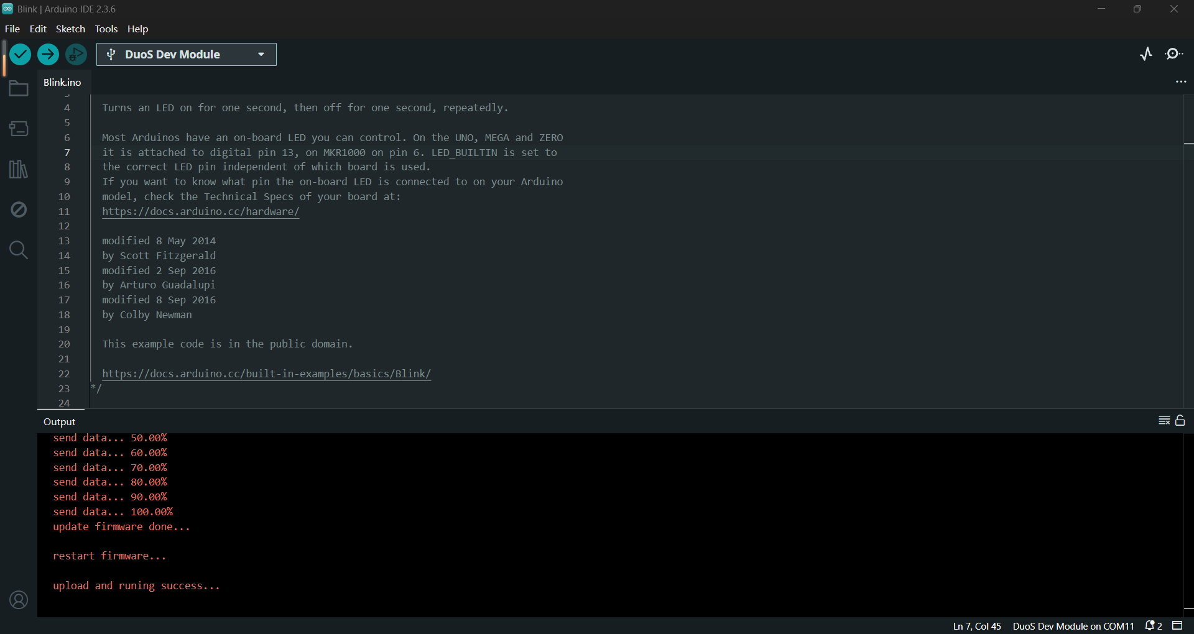This screenshot has height=634, width=1194.
Task: Start debugging with the debug icon
Action: tap(76, 55)
